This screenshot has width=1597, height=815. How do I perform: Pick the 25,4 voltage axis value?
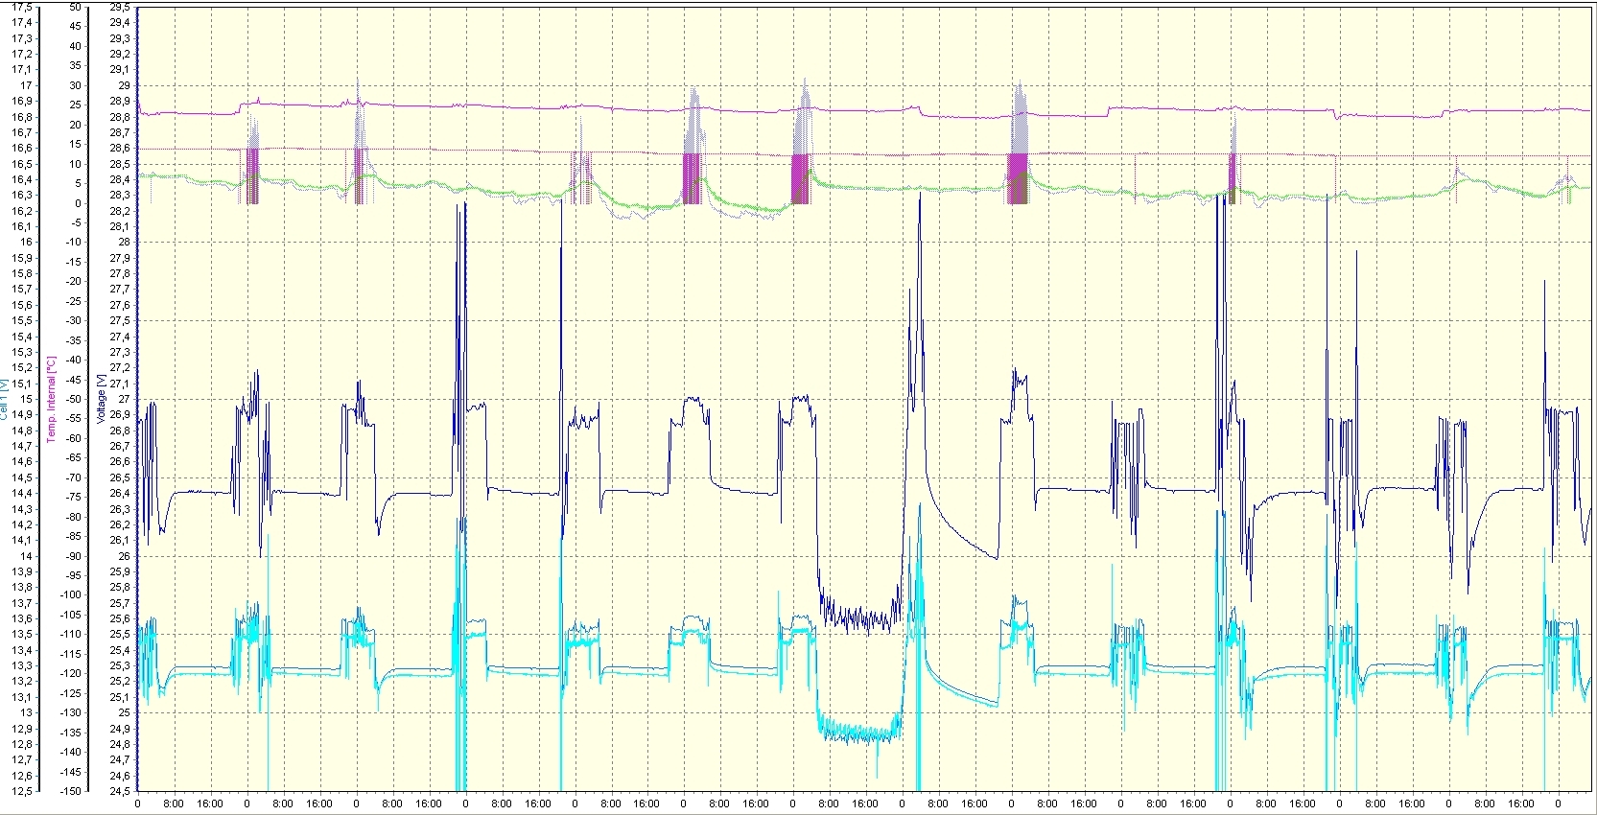pyautogui.click(x=119, y=650)
